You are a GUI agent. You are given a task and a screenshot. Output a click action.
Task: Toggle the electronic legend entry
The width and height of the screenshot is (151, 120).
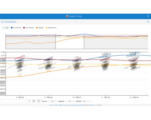[51, 28]
